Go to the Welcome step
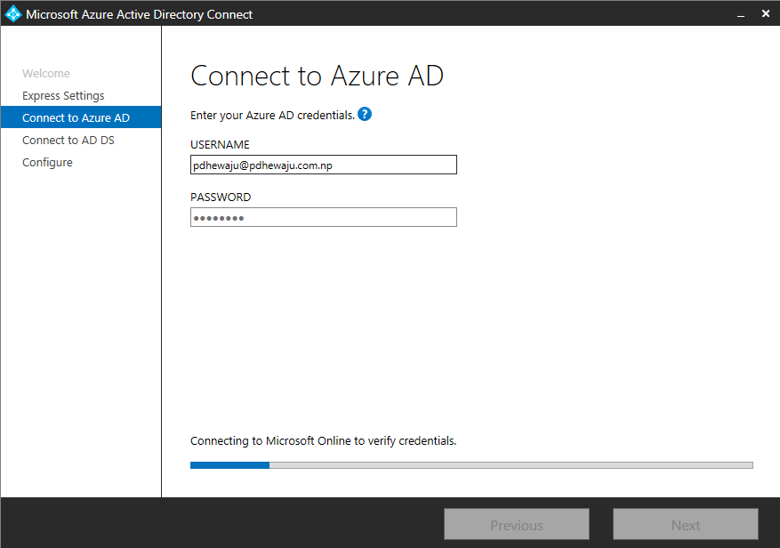Screen dimensions: 780x548 pos(46,73)
